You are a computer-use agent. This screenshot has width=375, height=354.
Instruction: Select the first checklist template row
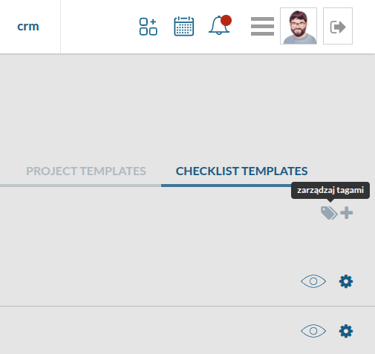187,281
